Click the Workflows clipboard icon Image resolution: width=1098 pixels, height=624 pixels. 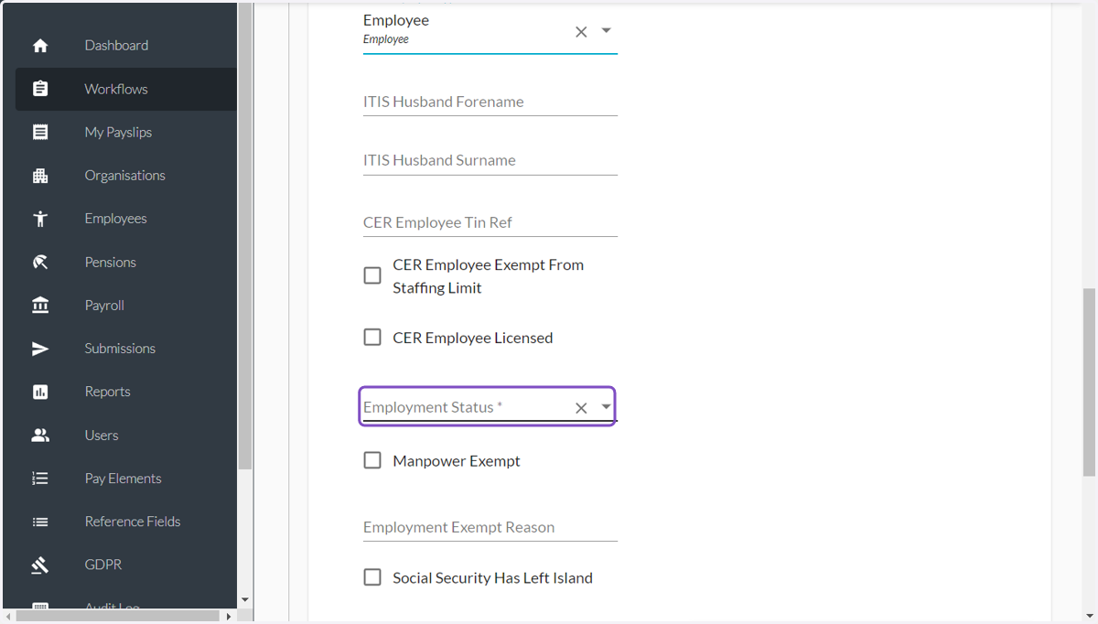point(40,89)
